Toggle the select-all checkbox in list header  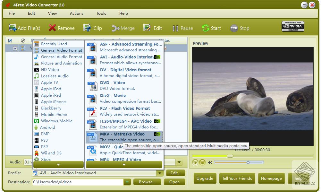coord(11,40)
